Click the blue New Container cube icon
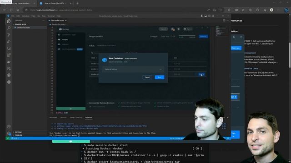This screenshot has height=163, width=291. coord(105,60)
